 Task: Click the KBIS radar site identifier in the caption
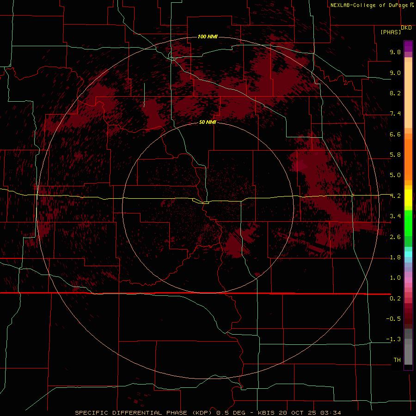point(266,413)
